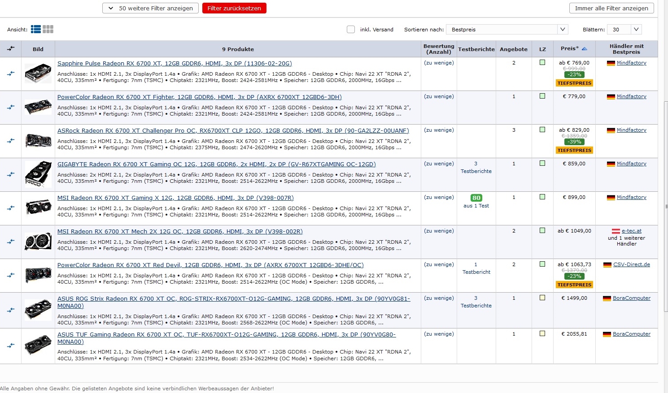Add Sapphire Pulse RX 6700 XT to comparison
Viewport: 668px width, 393px height.
click(x=11, y=73)
